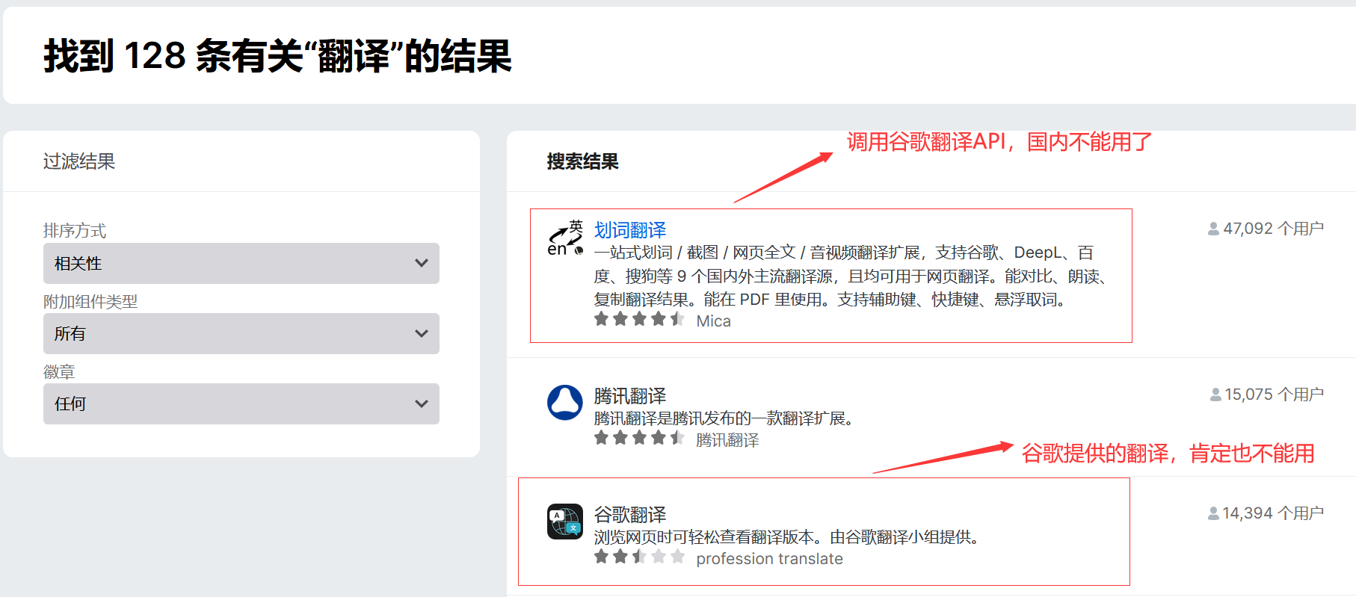This screenshot has width=1356, height=597.
Task: Click the 排序方式 label
Action: [x=75, y=230]
